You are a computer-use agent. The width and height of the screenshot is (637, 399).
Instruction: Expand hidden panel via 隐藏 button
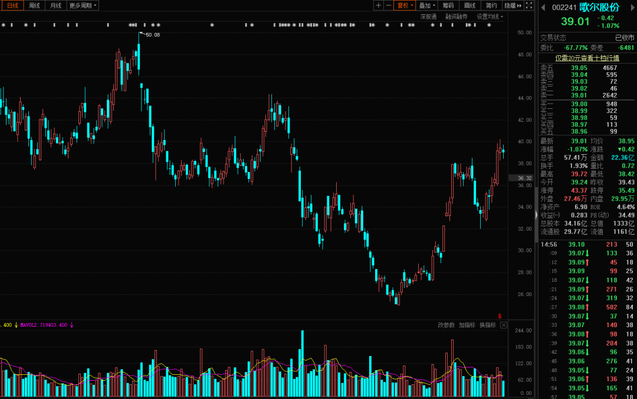[513, 5]
